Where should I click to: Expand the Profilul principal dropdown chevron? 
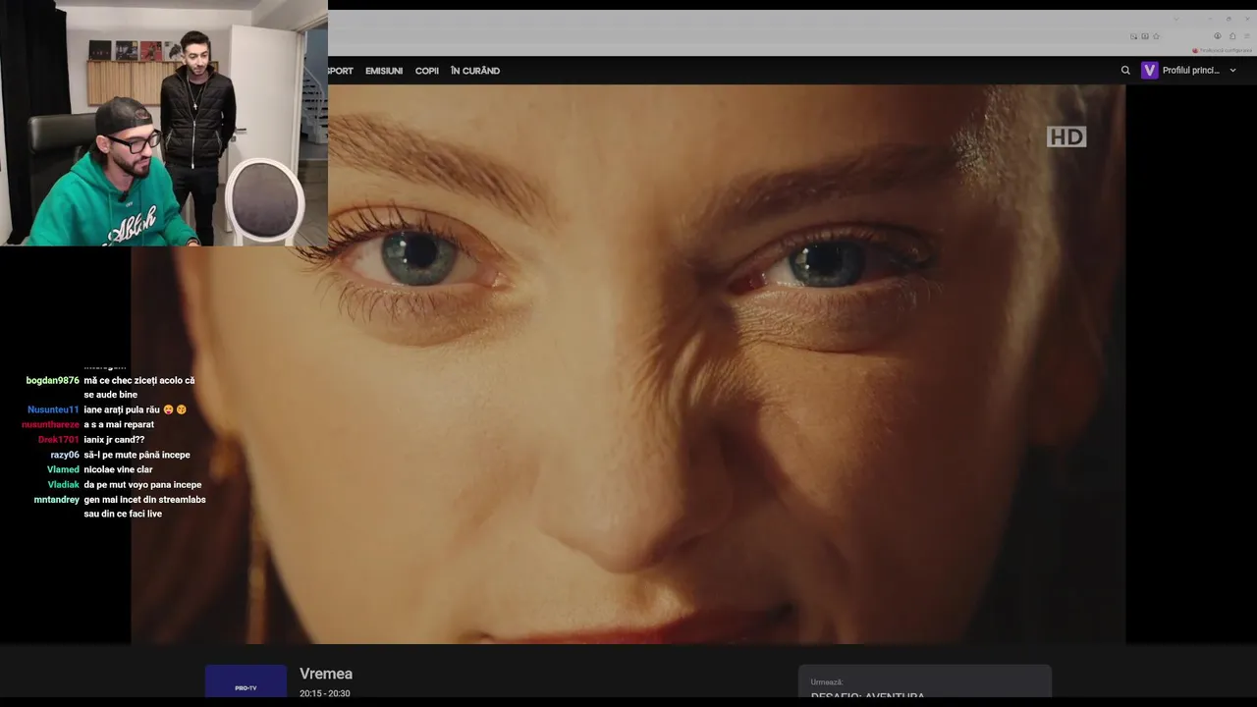[x=1233, y=71]
